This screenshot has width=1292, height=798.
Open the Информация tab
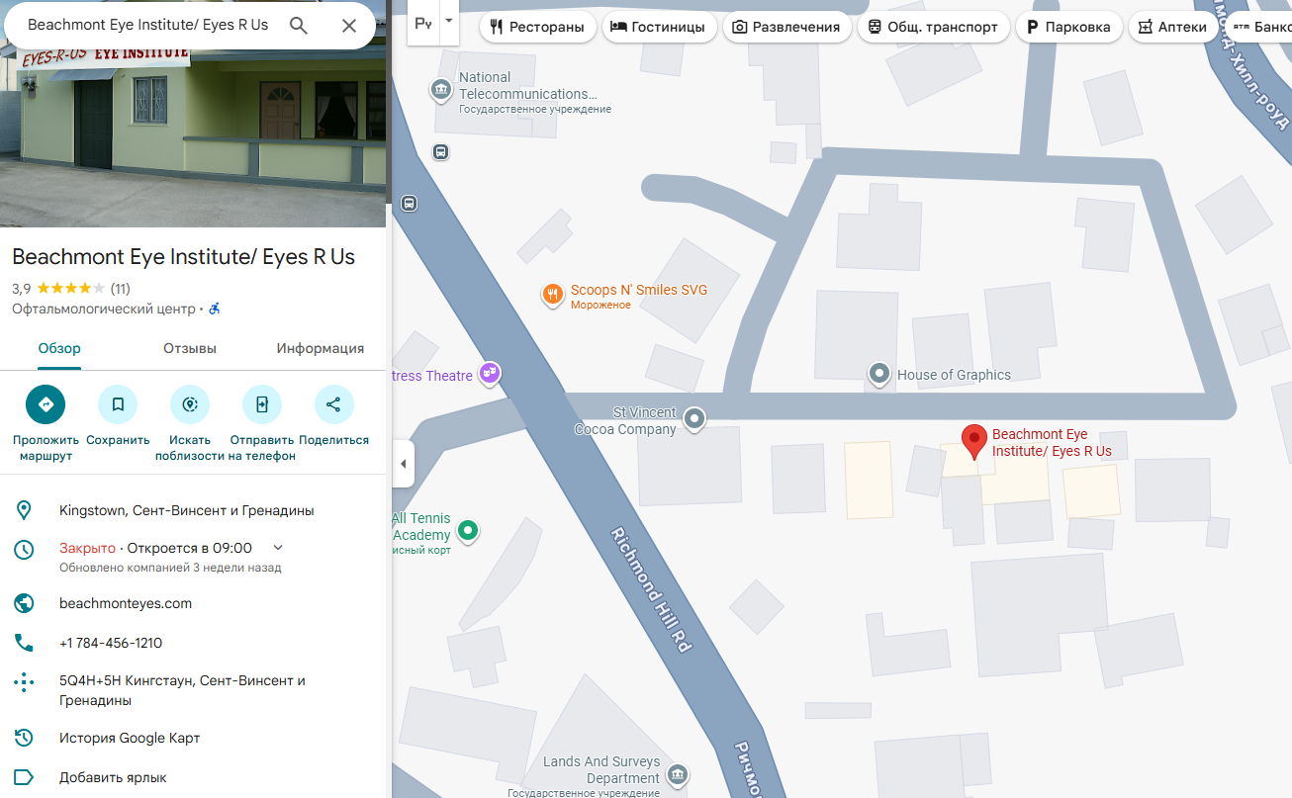click(x=321, y=348)
